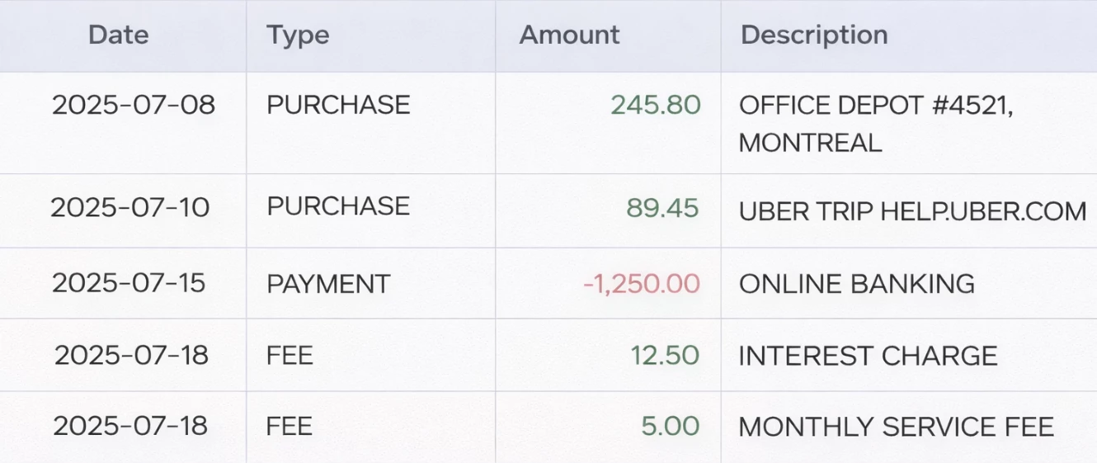Click the PURCHASE type in Office Depot row
The image size is (1097, 463).
[338, 105]
